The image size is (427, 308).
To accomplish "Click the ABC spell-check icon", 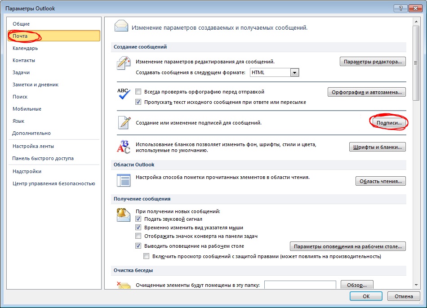I will pos(124,94).
